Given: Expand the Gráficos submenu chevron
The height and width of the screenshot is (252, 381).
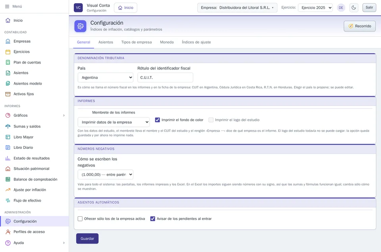Looking at the screenshot, I should (x=64, y=115).
